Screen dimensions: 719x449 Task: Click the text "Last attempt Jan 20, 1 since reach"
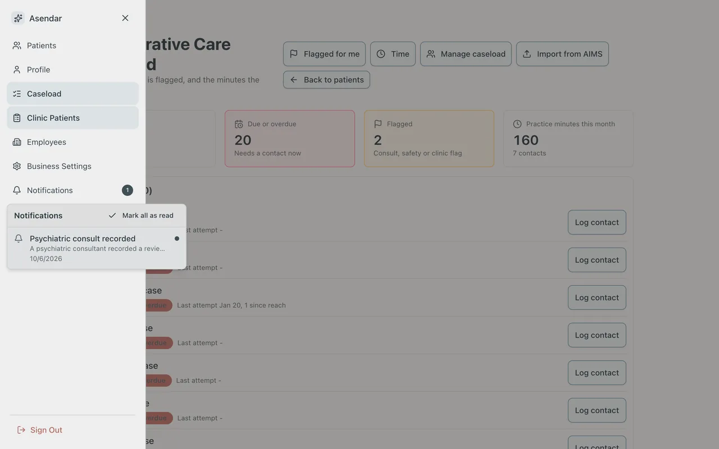pyautogui.click(x=231, y=305)
